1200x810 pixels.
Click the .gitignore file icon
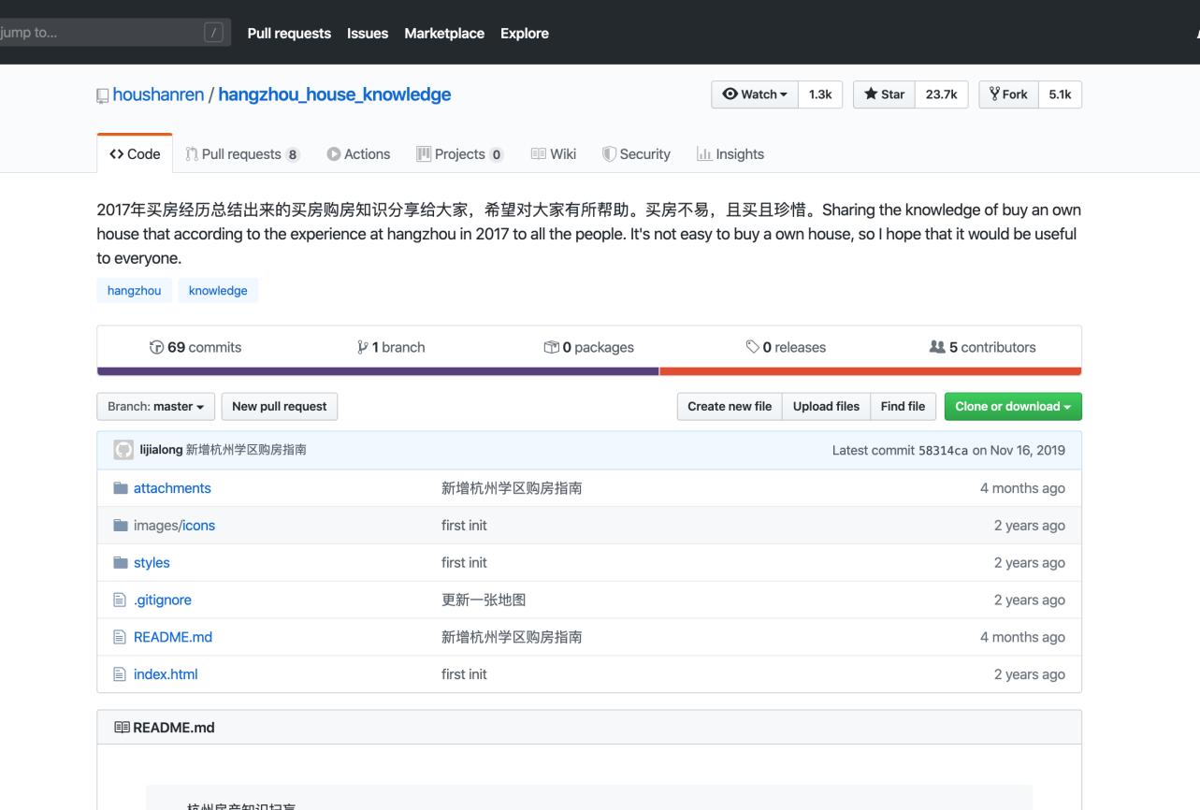click(120, 600)
